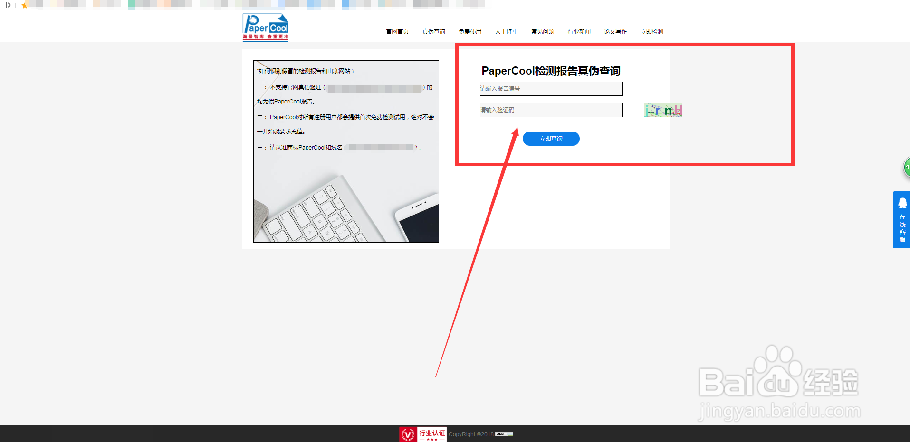Open 行业新闻 section

point(579,31)
